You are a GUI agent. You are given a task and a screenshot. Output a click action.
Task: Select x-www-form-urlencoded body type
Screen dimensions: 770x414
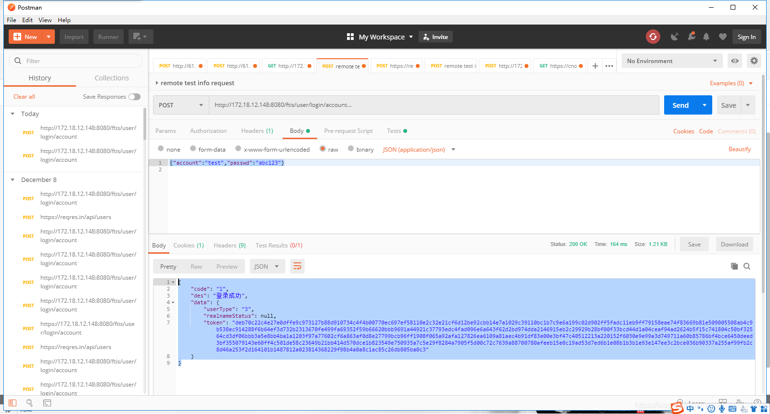[238, 149]
